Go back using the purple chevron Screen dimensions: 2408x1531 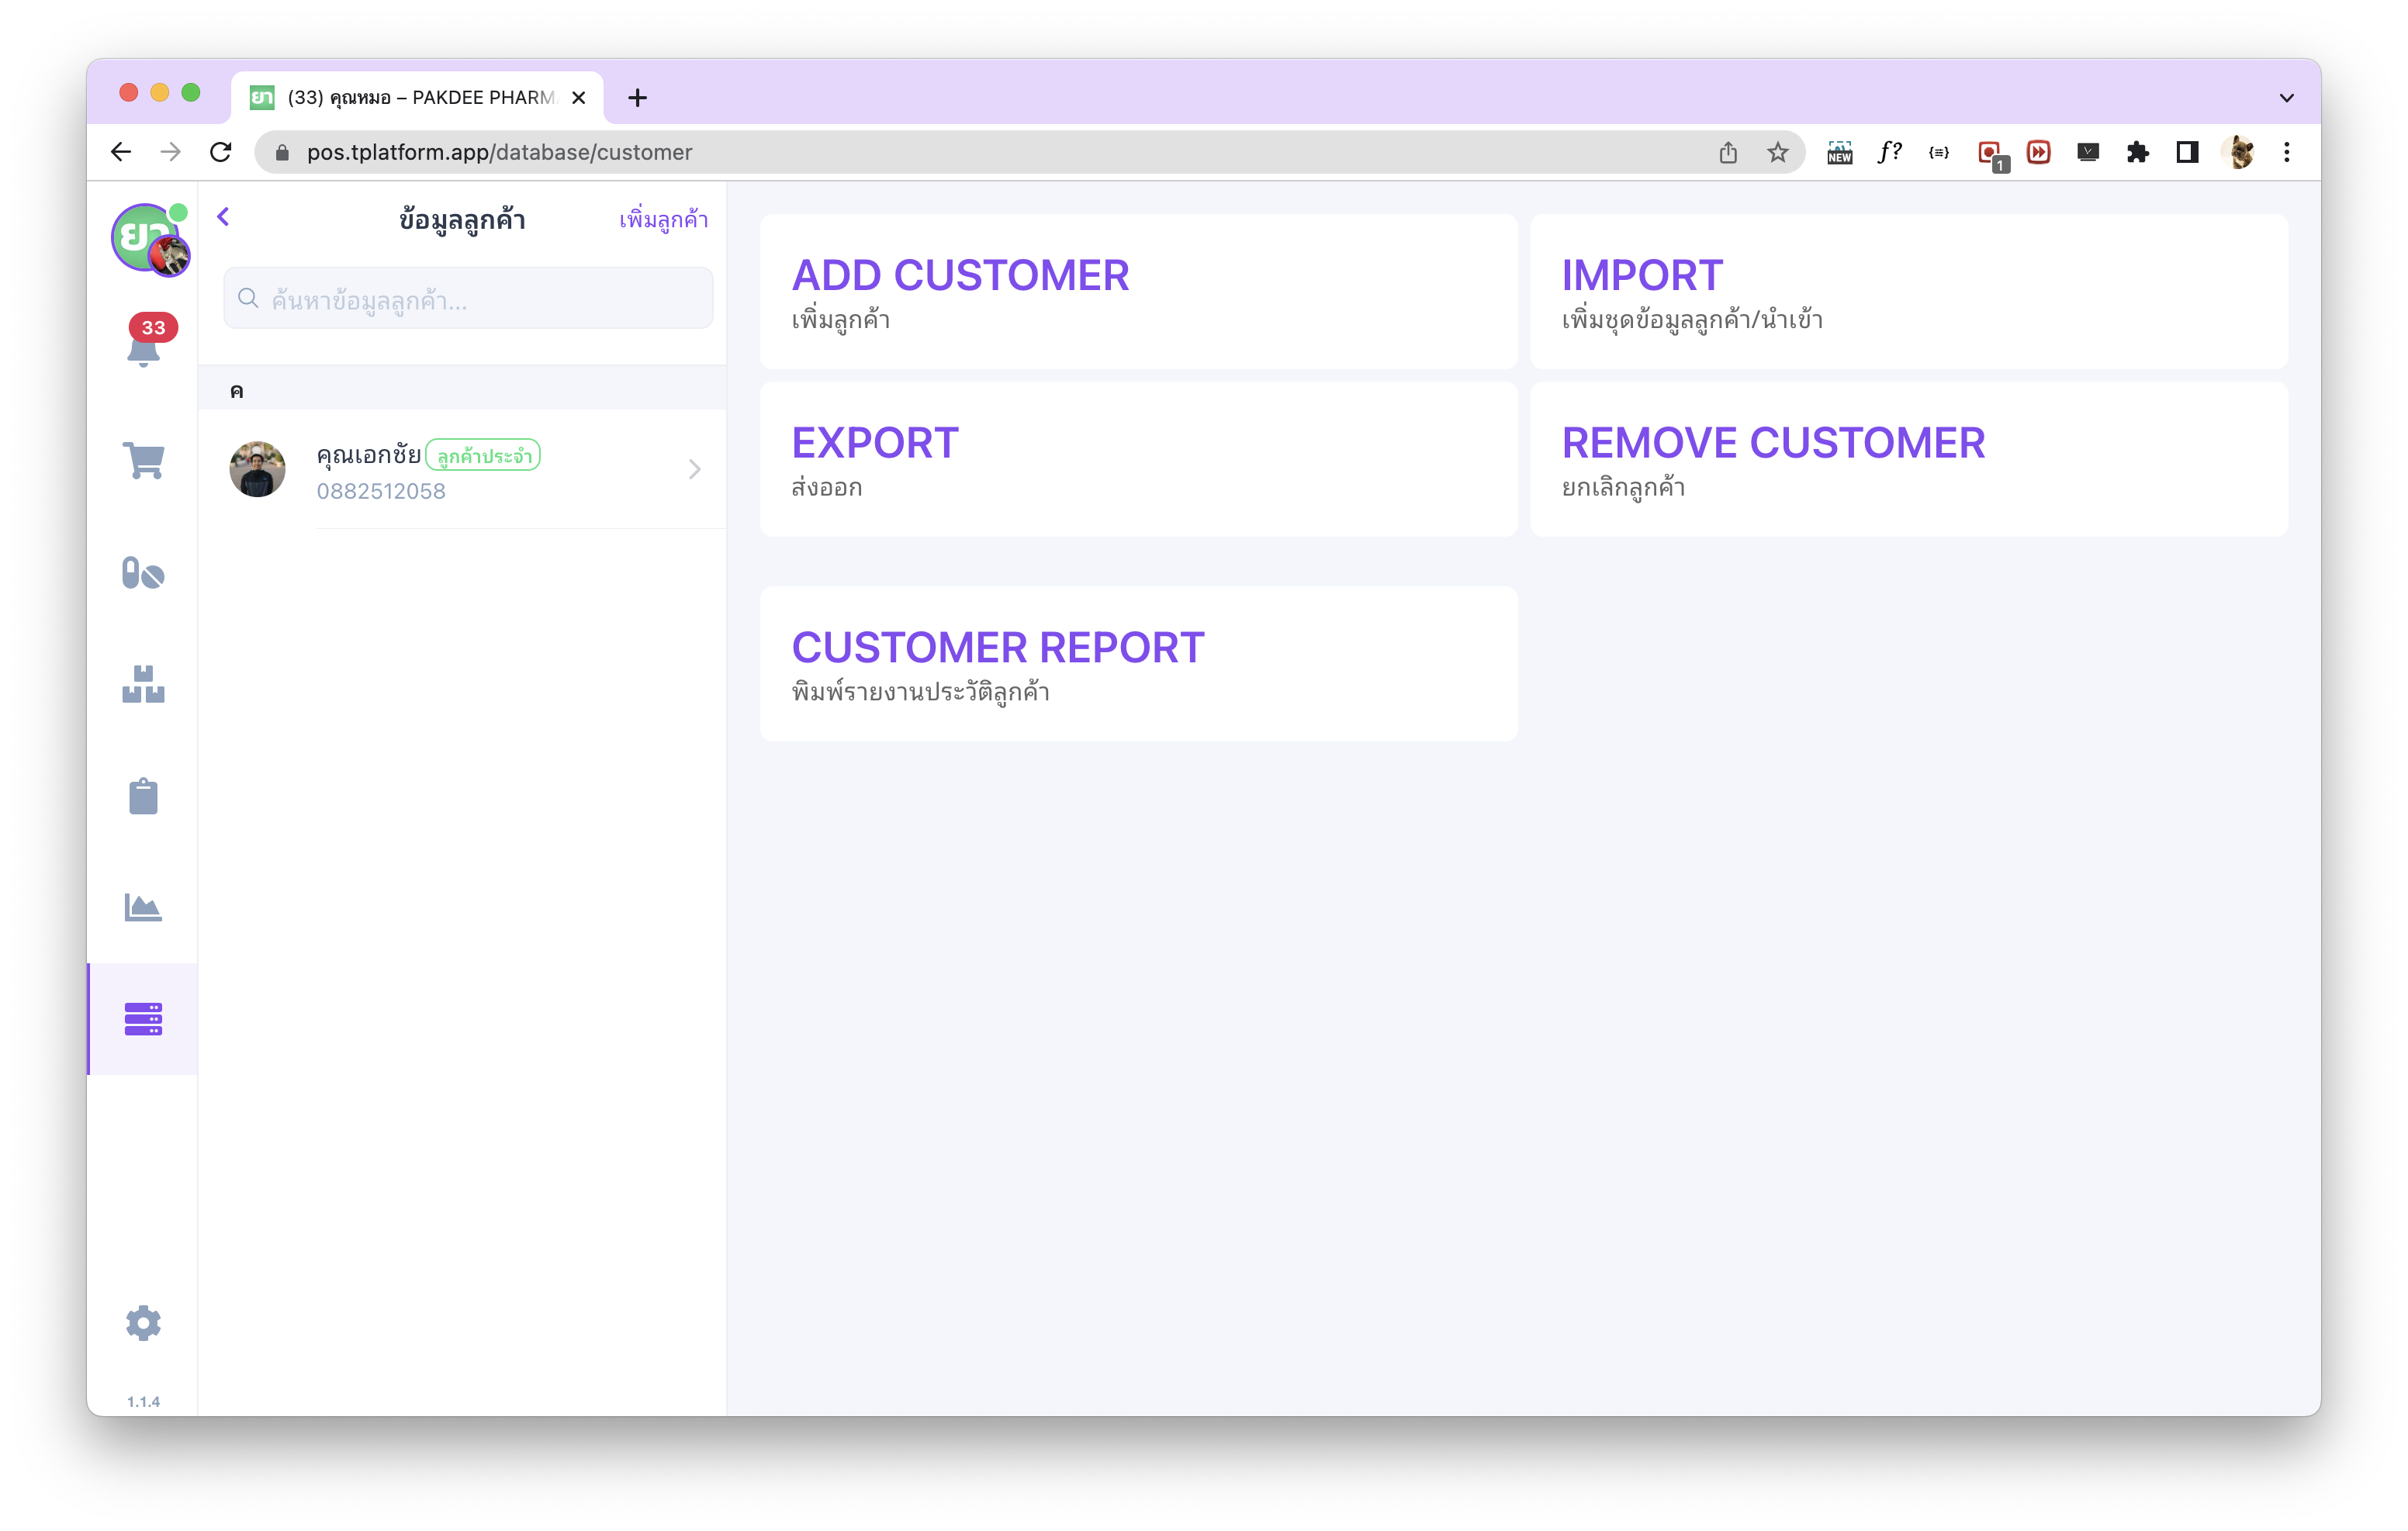pos(224,217)
